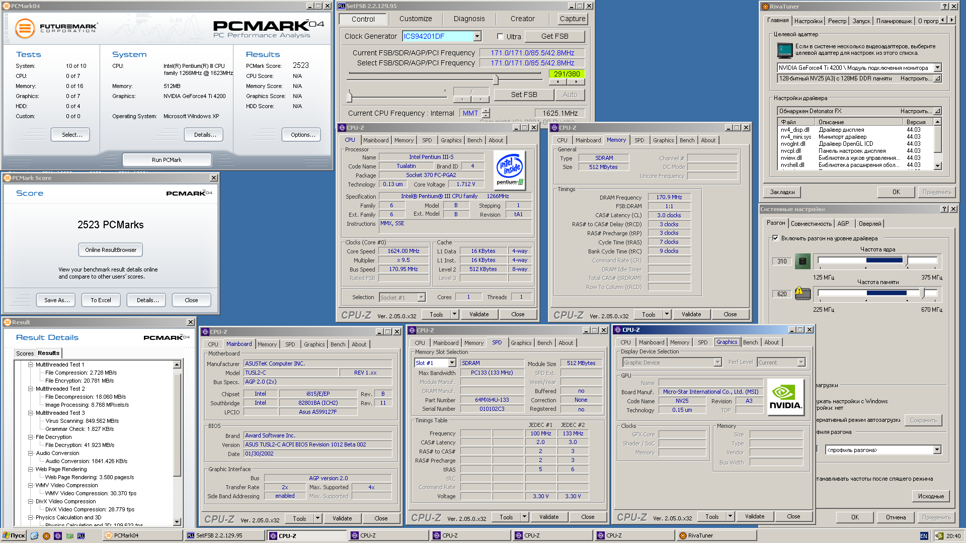Open the Clock Generator ICS94201DF dropdown
This screenshot has height=543, width=966.
pos(477,36)
